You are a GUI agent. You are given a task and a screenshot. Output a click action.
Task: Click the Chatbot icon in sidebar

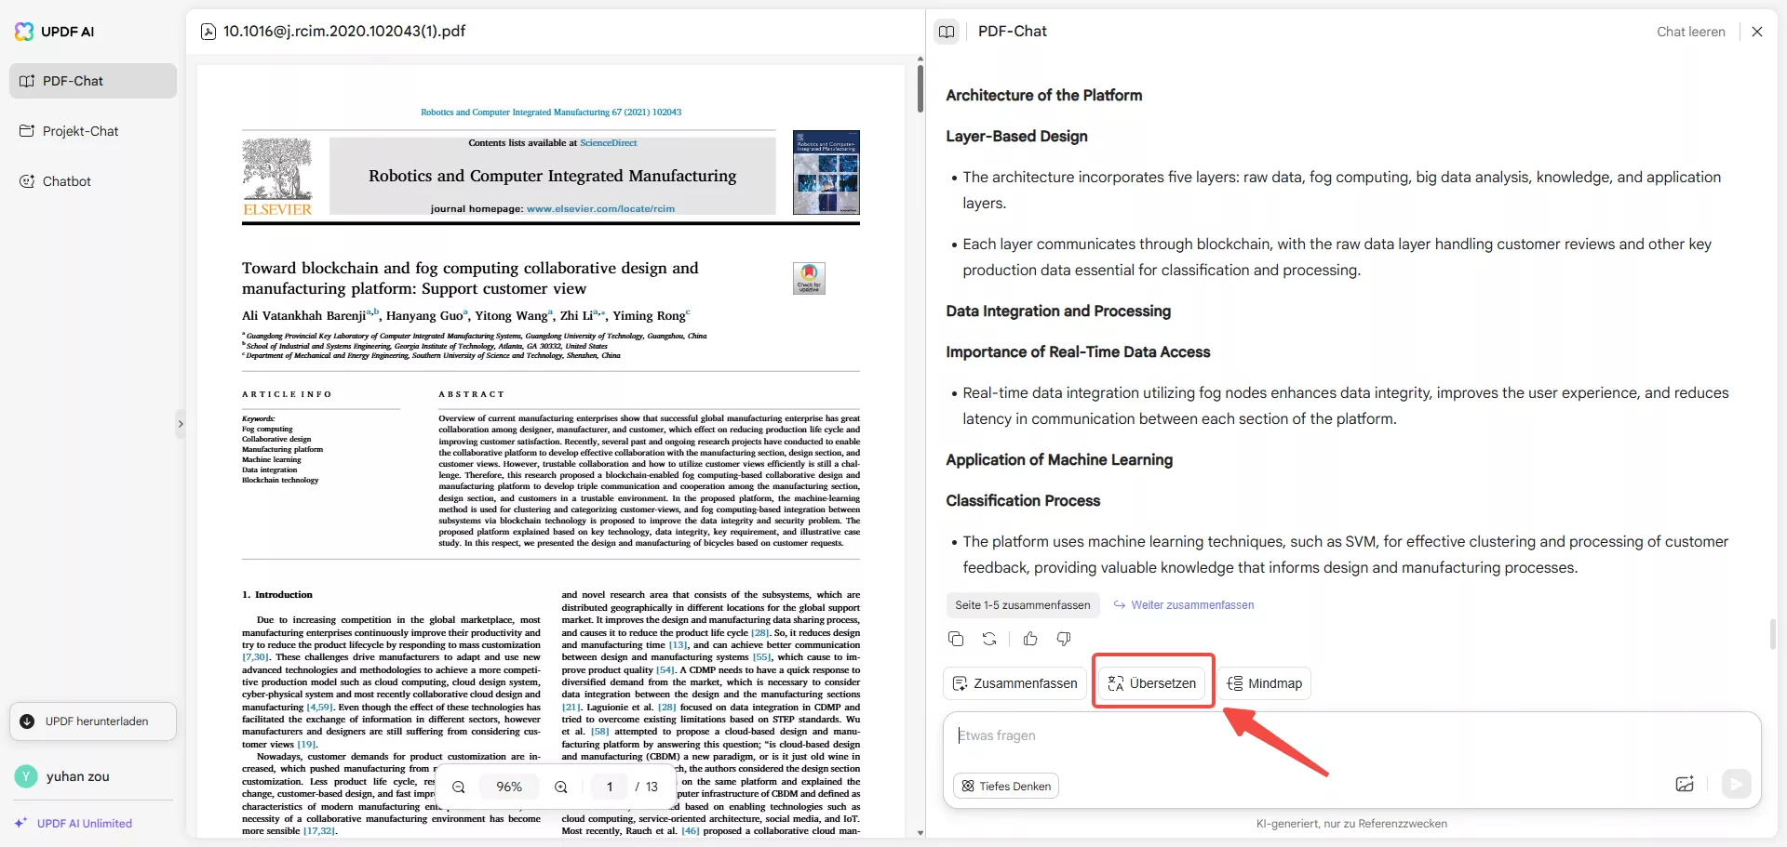tap(27, 181)
